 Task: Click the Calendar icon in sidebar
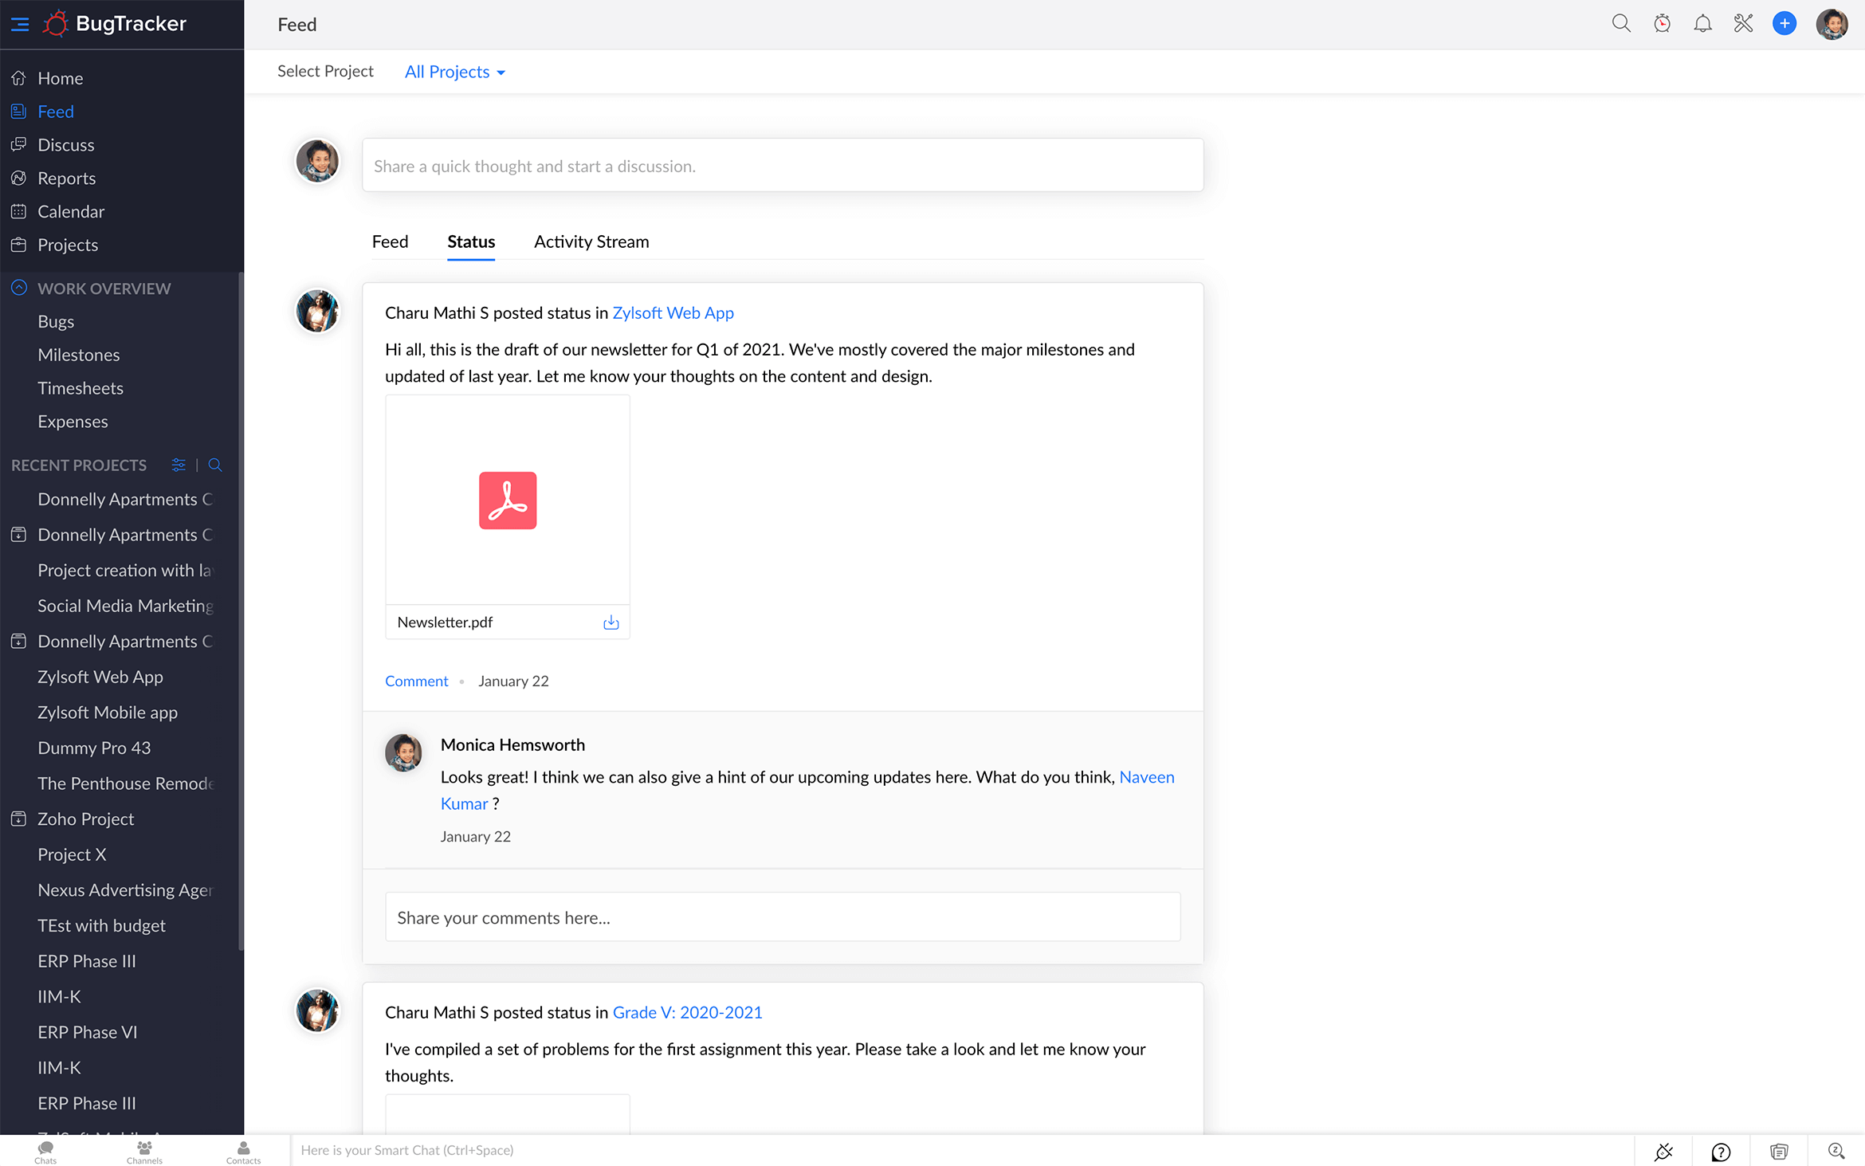[x=18, y=211]
